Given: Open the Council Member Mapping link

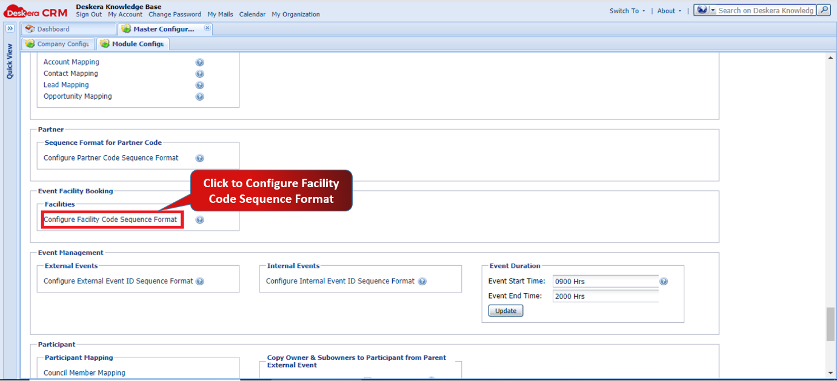Looking at the screenshot, I should (x=84, y=373).
